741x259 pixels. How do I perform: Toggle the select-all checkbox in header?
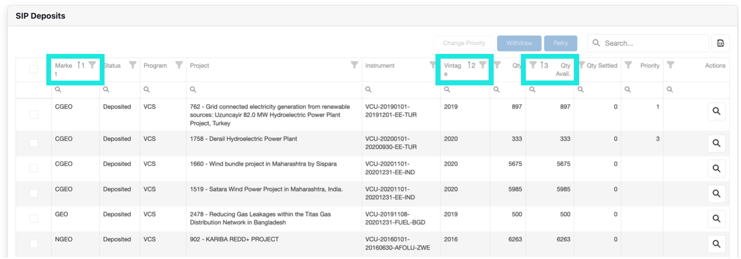click(x=33, y=69)
